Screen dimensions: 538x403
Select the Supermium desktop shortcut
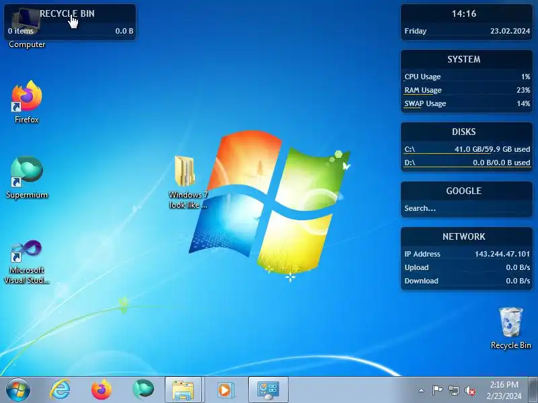(27, 177)
